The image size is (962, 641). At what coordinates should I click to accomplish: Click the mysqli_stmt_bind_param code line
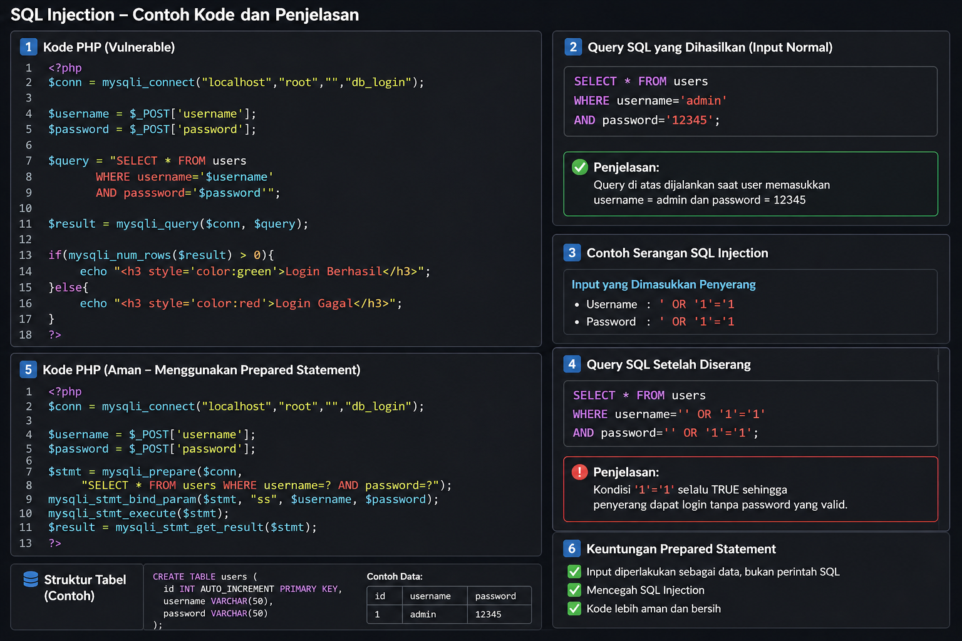coord(244,499)
